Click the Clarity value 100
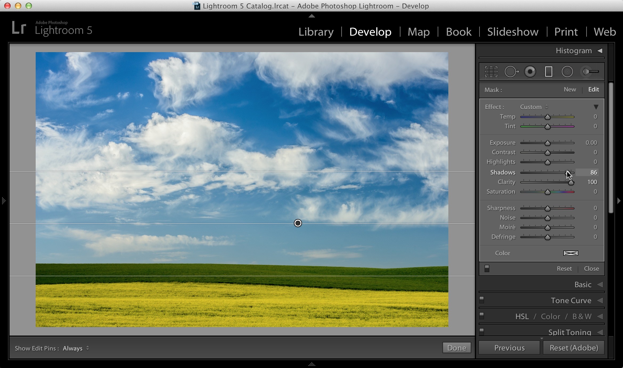The height and width of the screenshot is (368, 623). (x=592, y=182)
